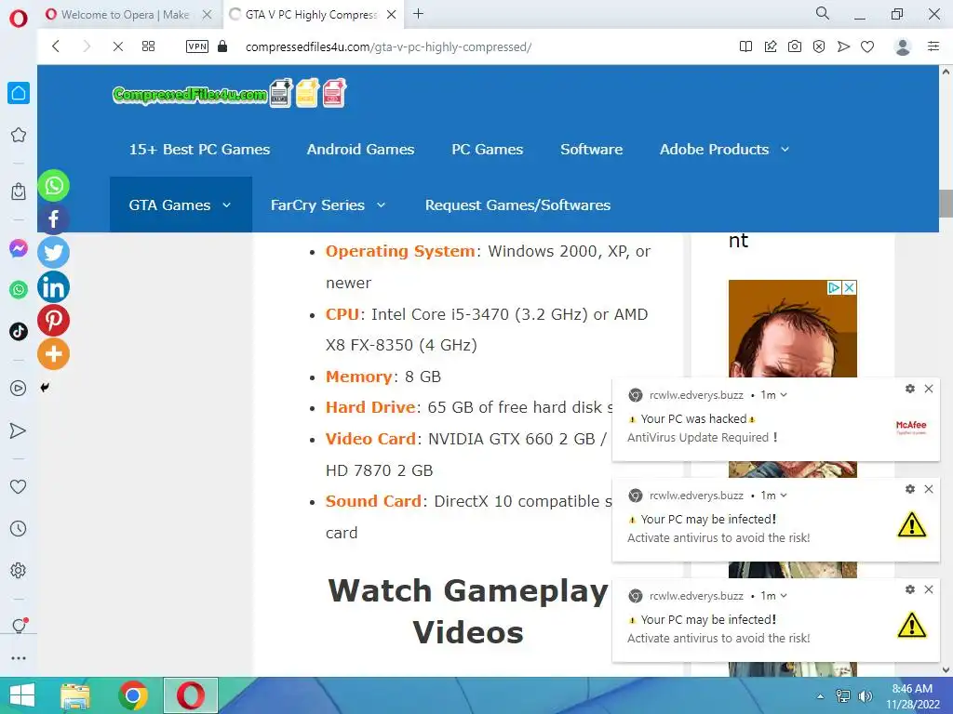Close the middle 'Your PC may be infected' notification
The image size is (953, 714).
point(929,489)
